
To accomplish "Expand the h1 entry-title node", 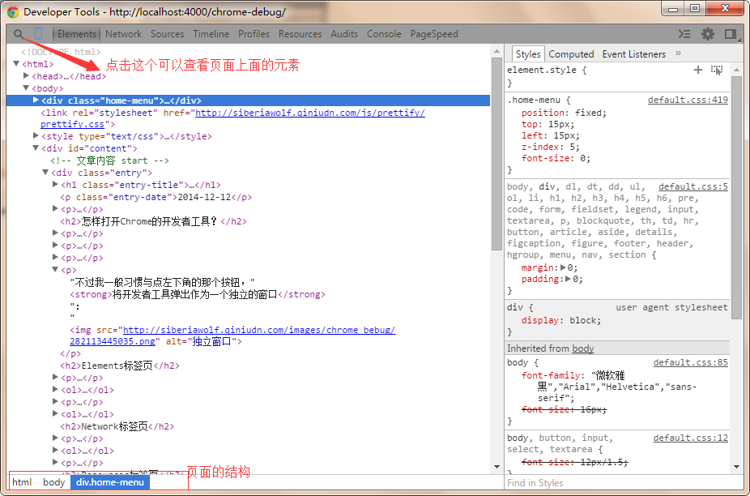I will coord(55,184).
